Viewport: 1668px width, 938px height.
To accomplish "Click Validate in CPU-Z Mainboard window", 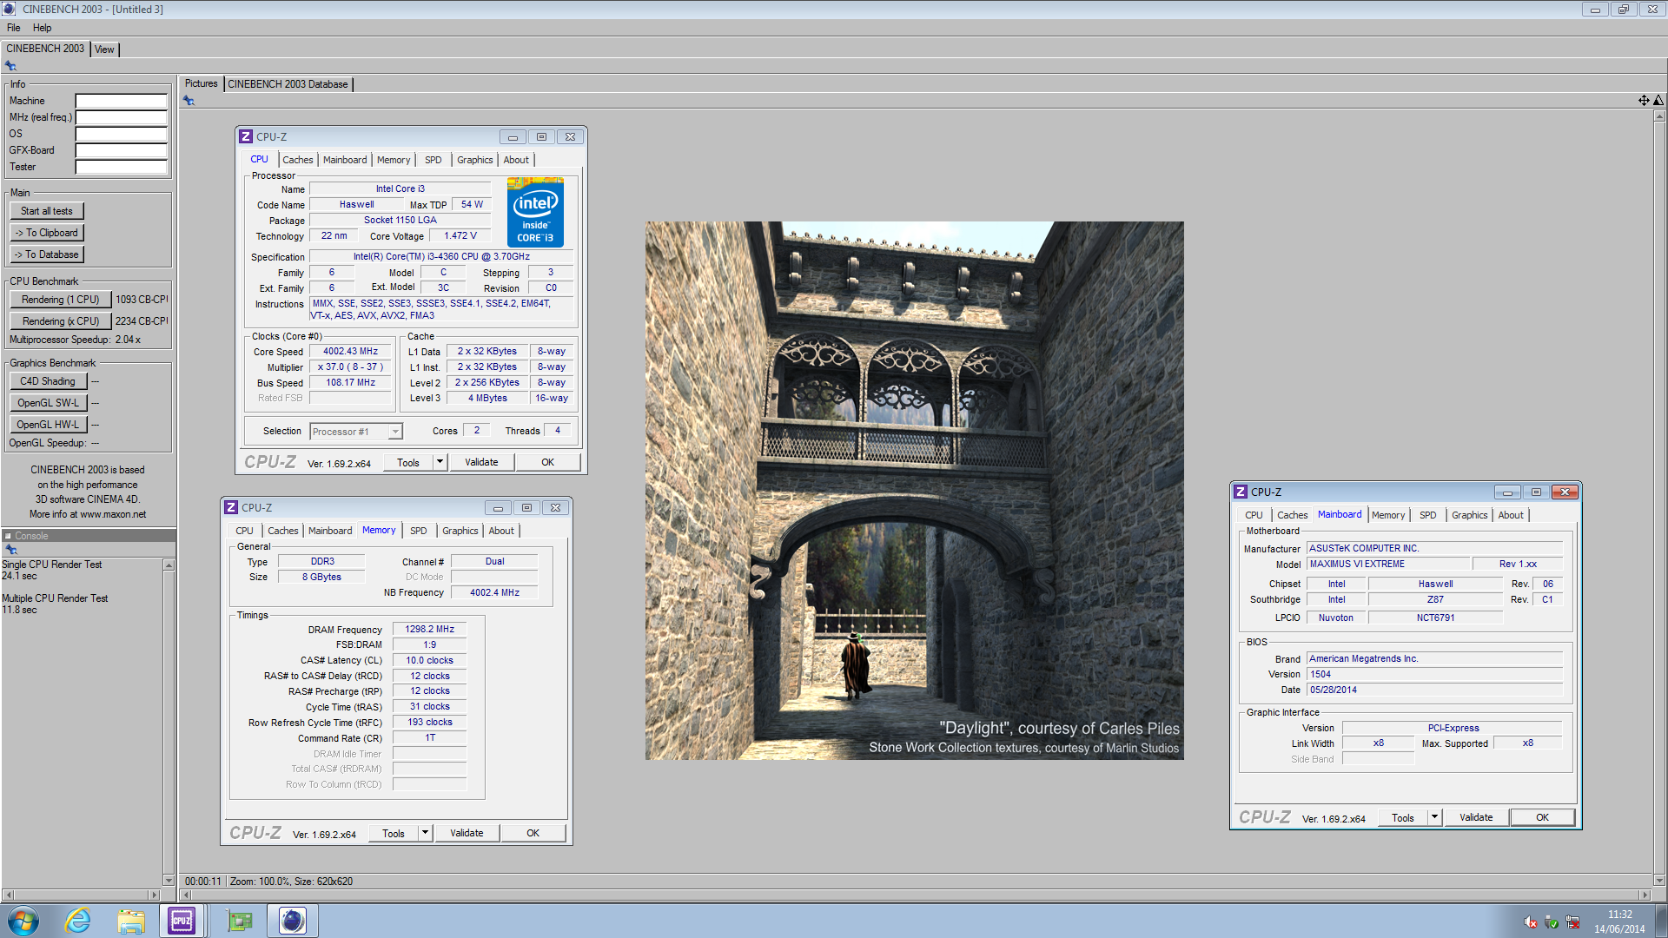I will click(1476, 817).
